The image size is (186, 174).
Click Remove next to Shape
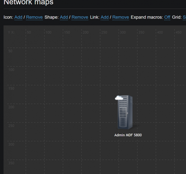click(80, 17)
